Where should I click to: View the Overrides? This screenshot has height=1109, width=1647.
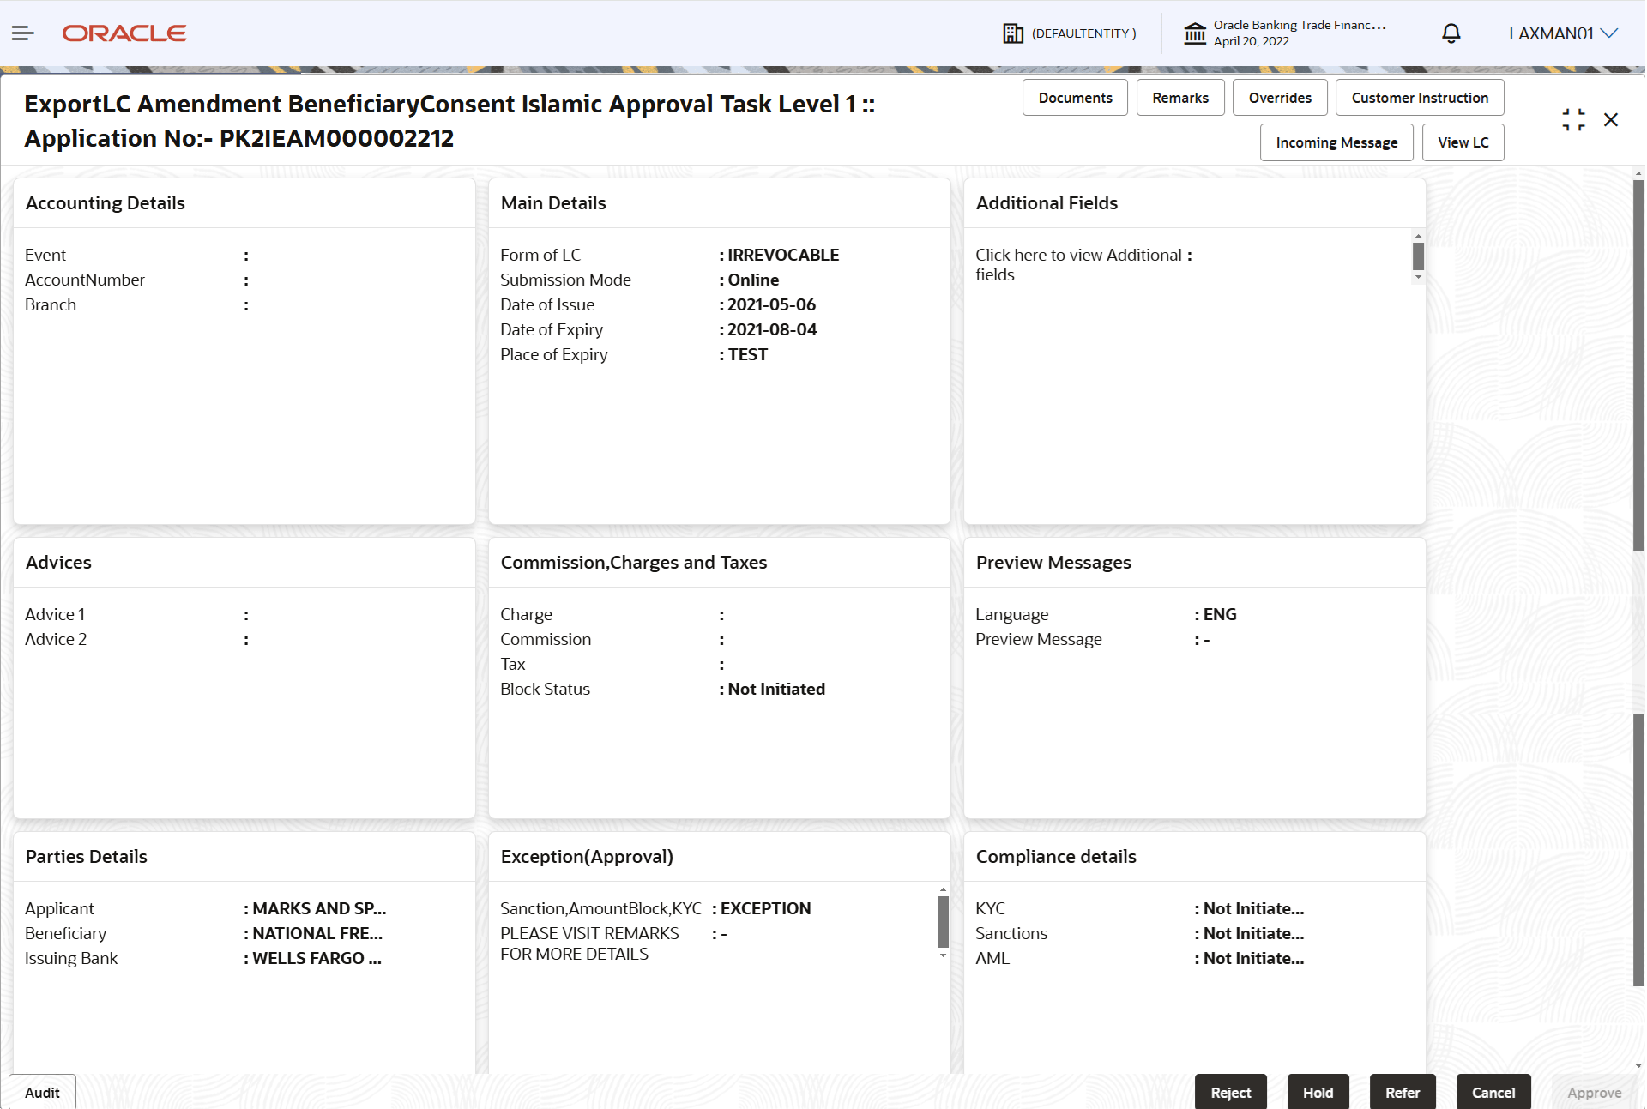tap(1280, 97)
